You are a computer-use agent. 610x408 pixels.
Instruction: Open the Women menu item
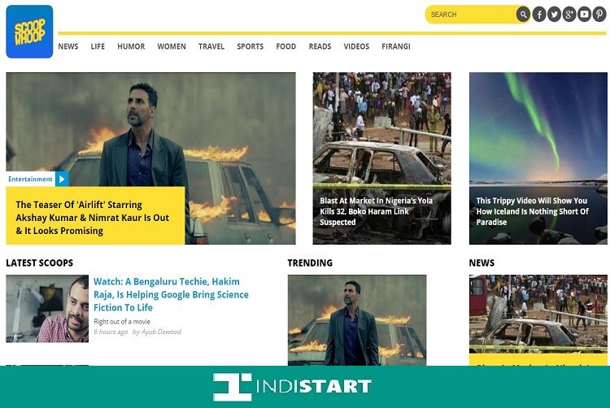(172, 46)
